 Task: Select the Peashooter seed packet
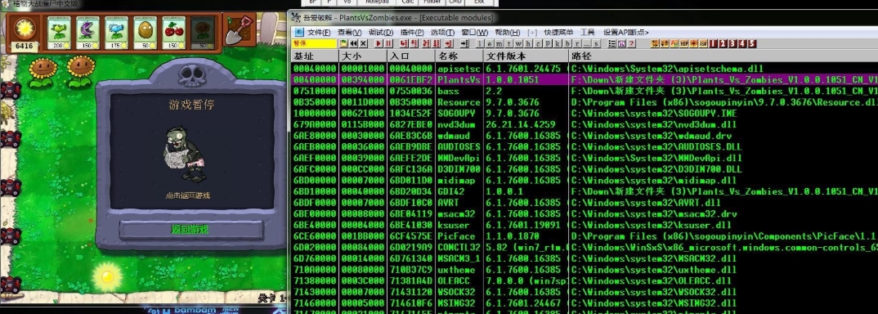click(x=58, y=33)
